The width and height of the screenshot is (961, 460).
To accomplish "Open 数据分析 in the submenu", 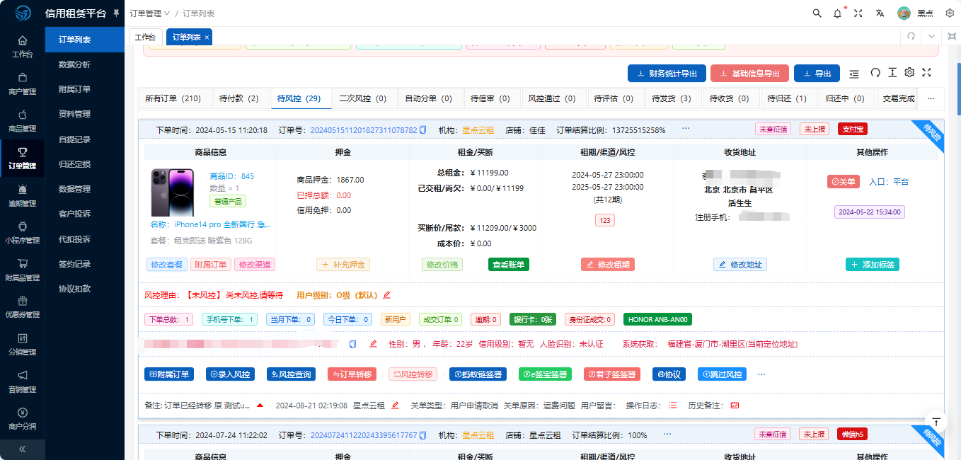I will click(x=75, y=64).
